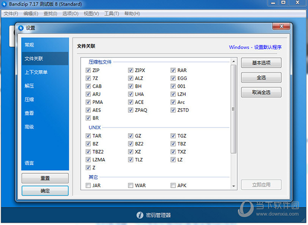Click the settings dialog logo icon
This screenshot has height=225, width=308.
click(x=21, y=28)
